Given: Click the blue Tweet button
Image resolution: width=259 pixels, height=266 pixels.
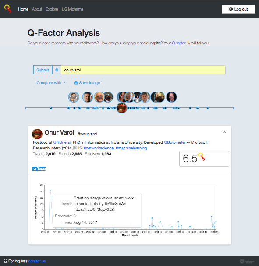Looking at the screenshot, I should [x=39, y=169].
